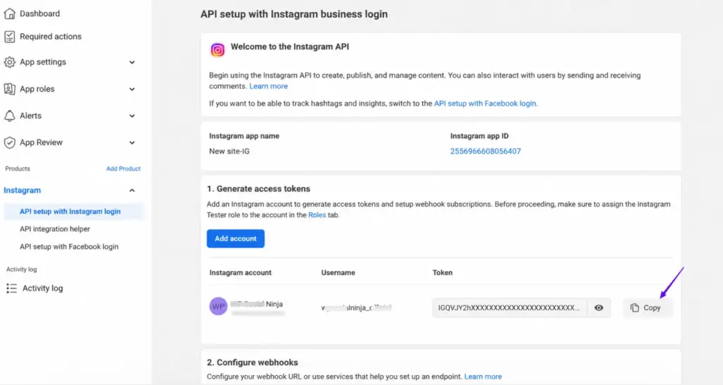
Task: Click the App settings gear icon
Action: pyautogui.click(x=9, y=62)
